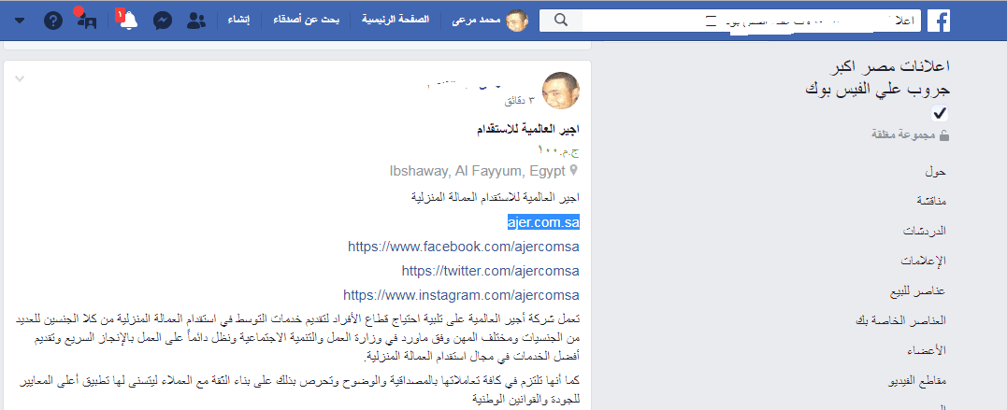Screen dimensions: 1007x410
Task: Open the instagram.com/ajercomsa link
Action: [461, 295]
